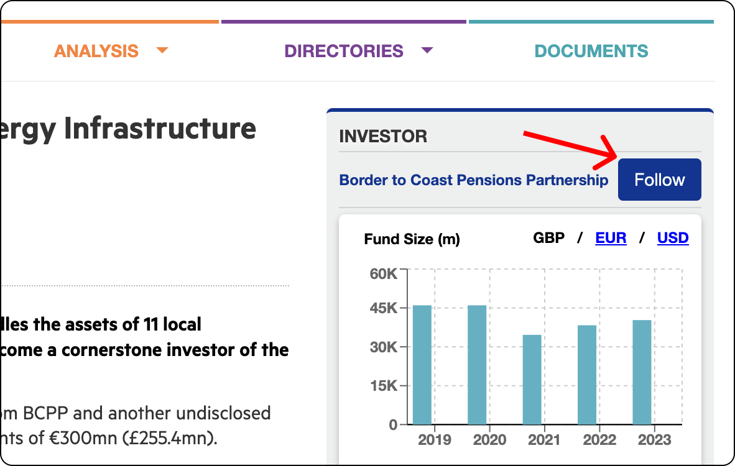This screenshot has width=735, height=466.
Task: Click the 'Fund Size (m)' chart title
Action: coord(412,239)
